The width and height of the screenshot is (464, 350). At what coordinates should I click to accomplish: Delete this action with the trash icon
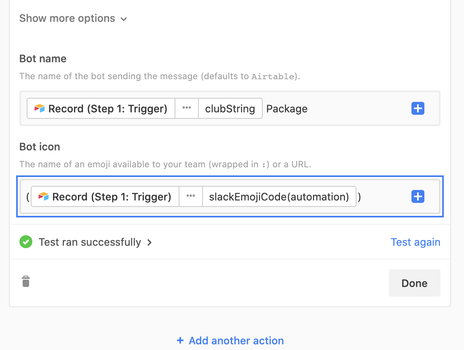click(26, 281)
